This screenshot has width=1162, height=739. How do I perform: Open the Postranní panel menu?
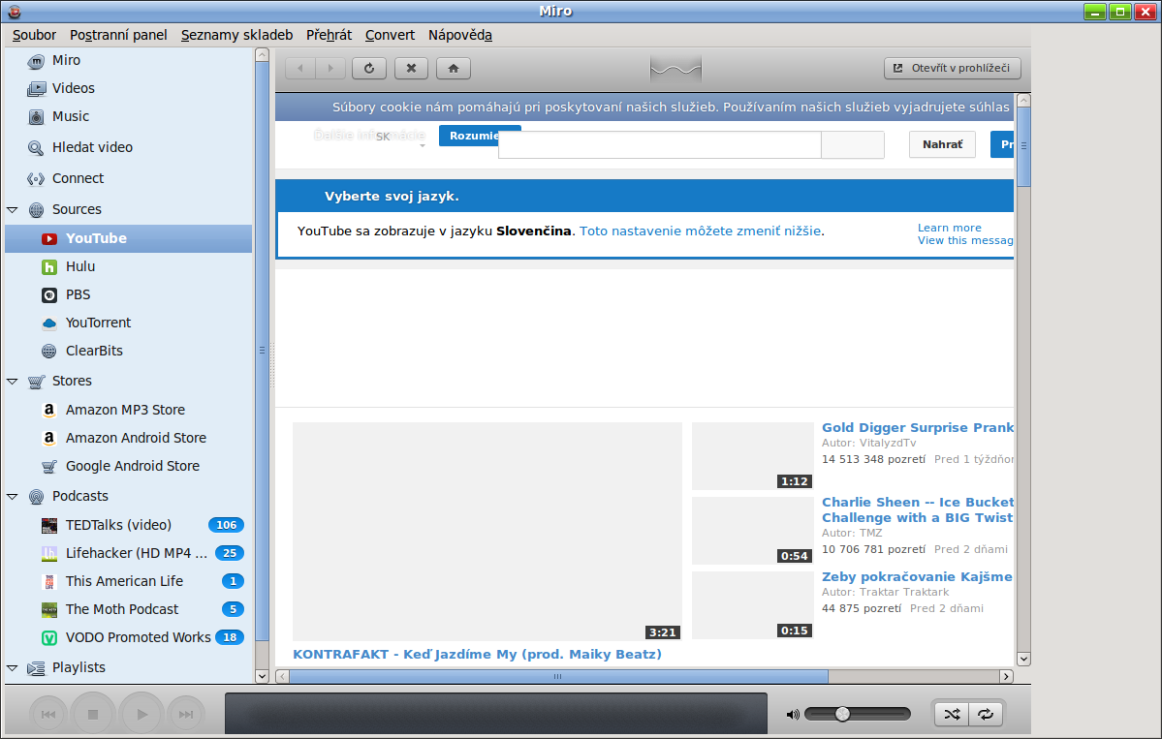(118, 35)
